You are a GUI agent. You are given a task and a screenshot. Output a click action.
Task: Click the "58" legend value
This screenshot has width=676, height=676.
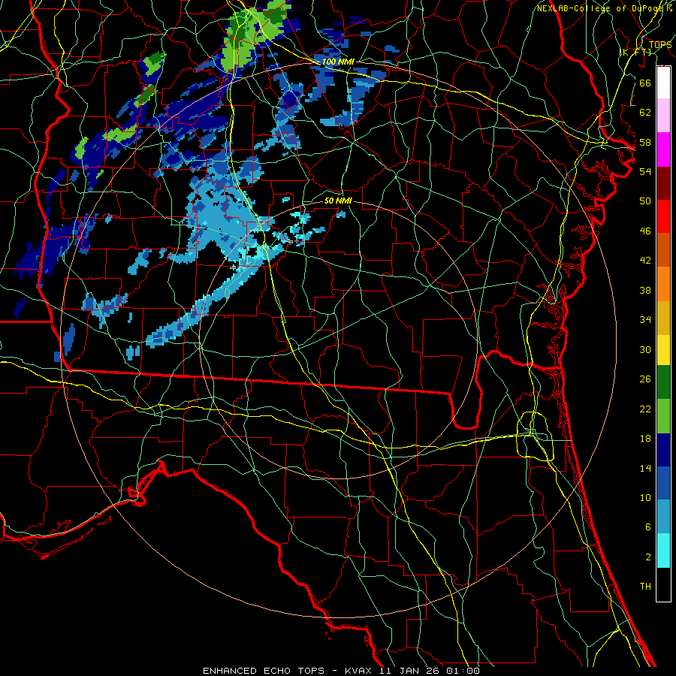click(x=645, y=142)
